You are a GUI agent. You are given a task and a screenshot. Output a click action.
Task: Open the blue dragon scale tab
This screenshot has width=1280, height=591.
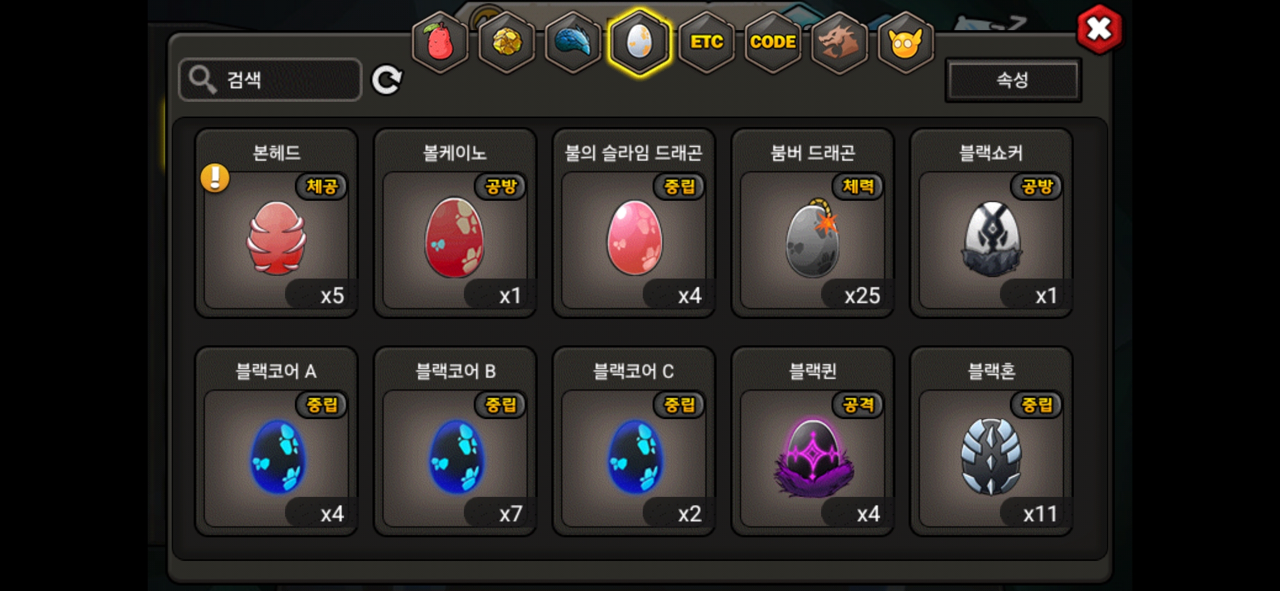[x=573, y=43]
